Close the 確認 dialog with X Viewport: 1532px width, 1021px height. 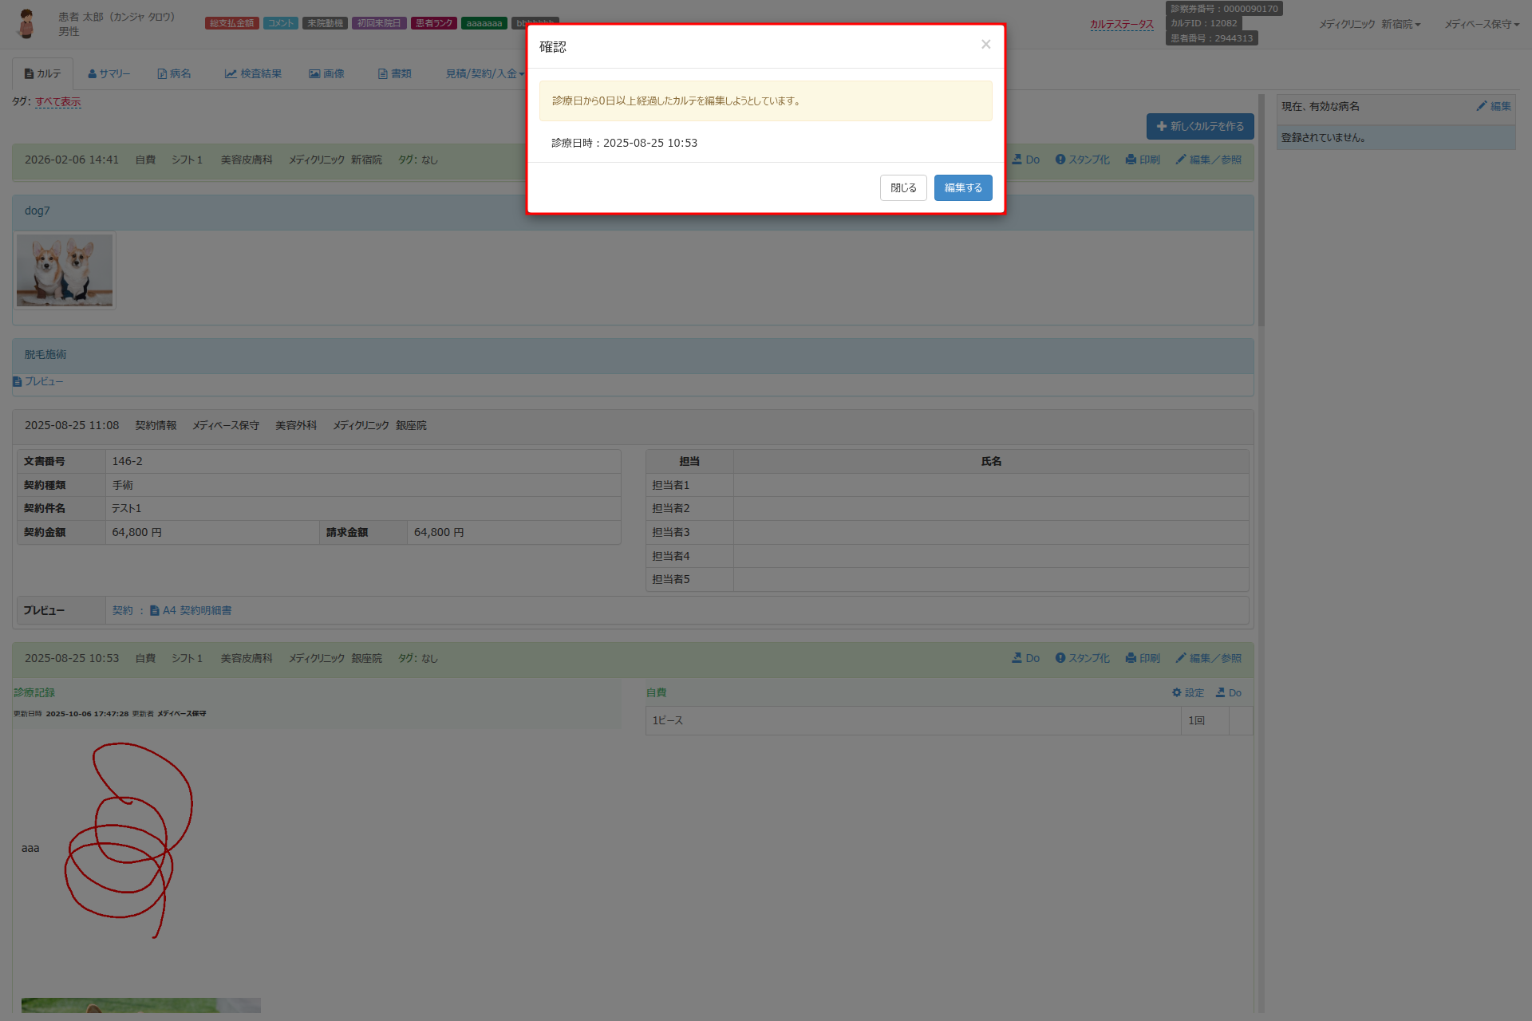(x=985, y=45)
